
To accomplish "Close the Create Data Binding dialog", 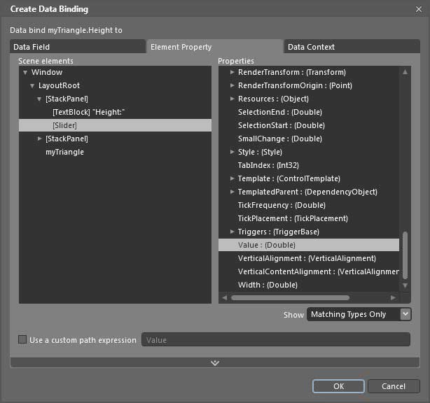I will (419, 9).
